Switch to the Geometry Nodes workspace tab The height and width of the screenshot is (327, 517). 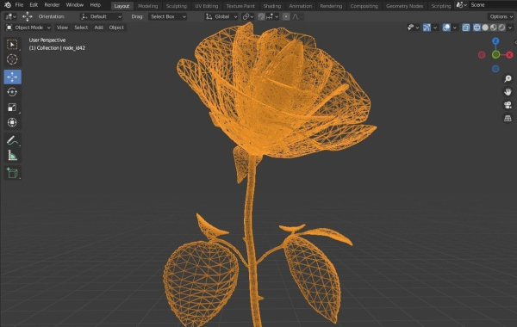click(x=405, y=6)
